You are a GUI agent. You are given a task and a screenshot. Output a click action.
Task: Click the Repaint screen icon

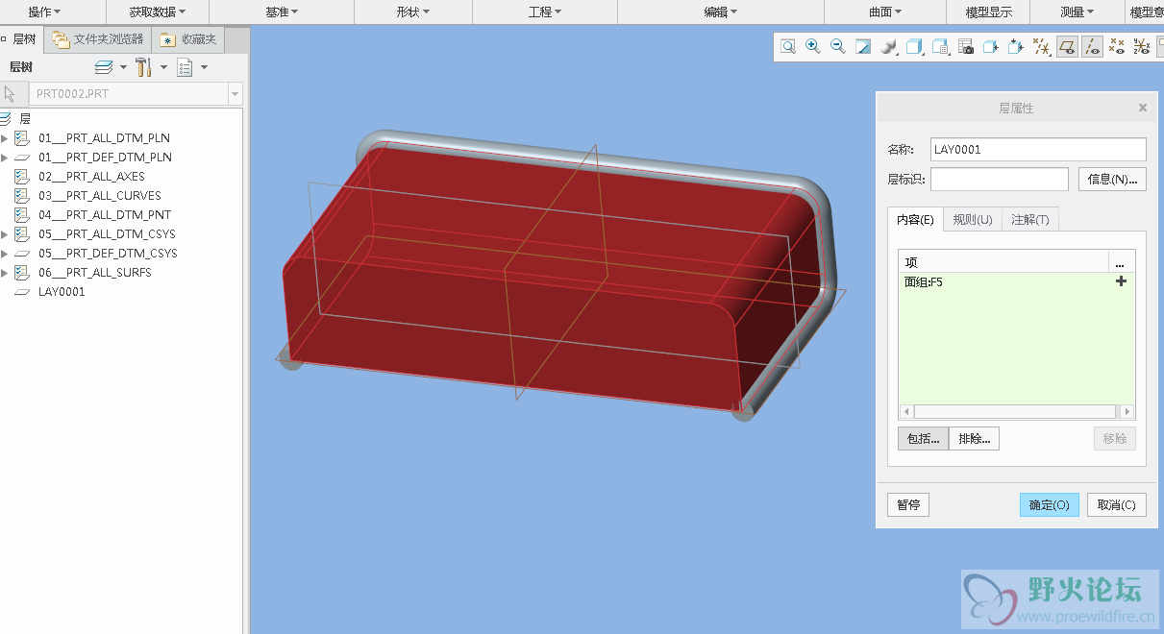point(863,46)
